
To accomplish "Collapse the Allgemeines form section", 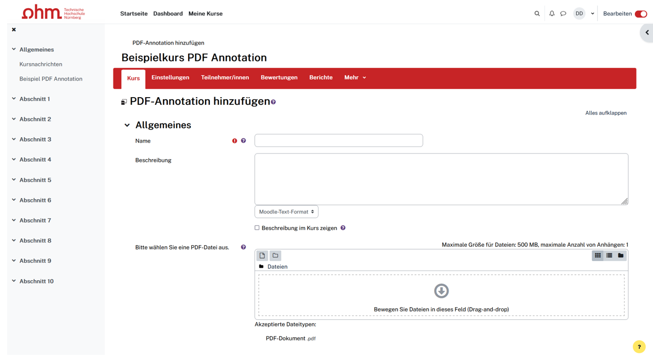I will [x=127, y=126].
